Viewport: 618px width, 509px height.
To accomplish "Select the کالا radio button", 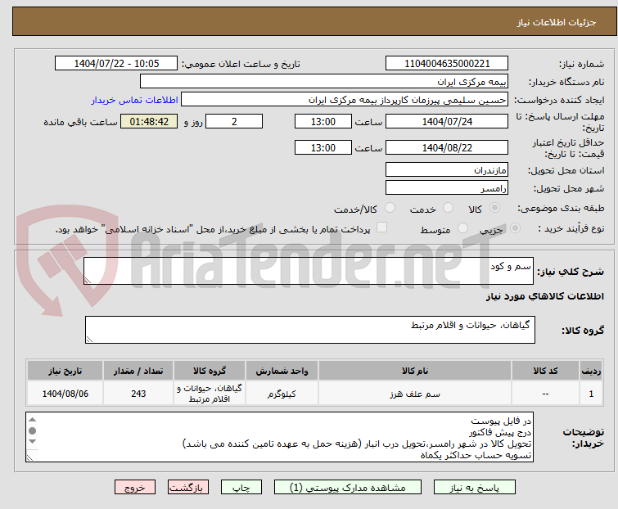I will [494, 208].
